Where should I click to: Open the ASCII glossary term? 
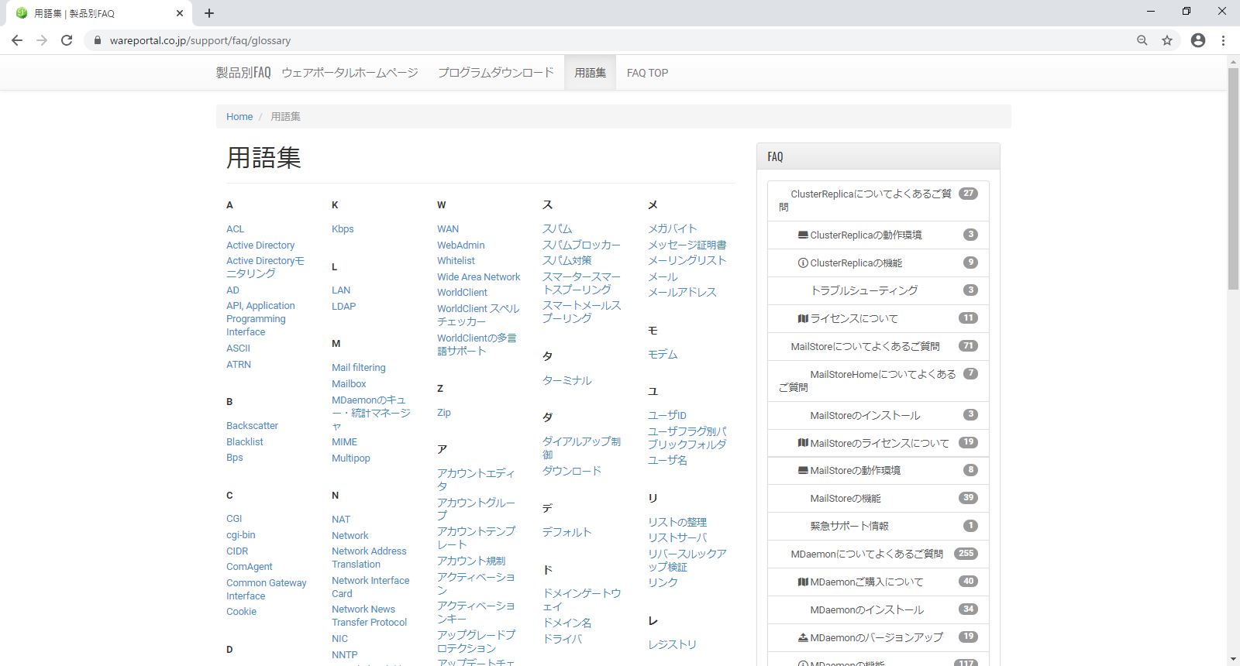[238, 348]
